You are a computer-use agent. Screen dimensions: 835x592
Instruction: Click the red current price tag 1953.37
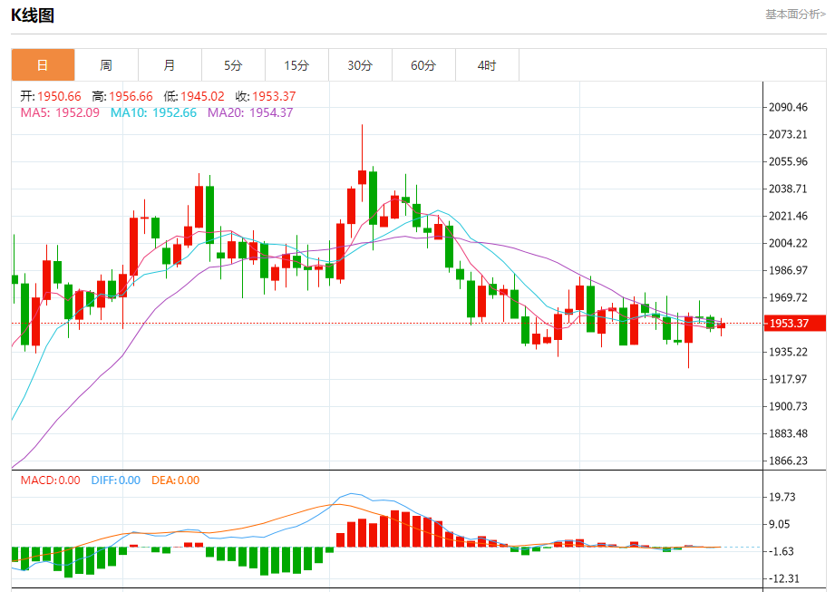[794, 323]
